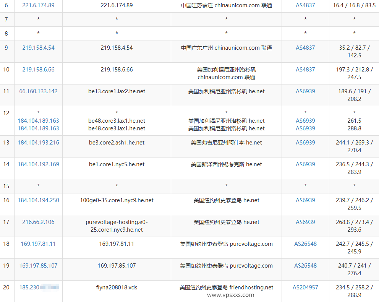Click the location 美国新泽西州锡考克斯 he.net
The width and height of the screenshot is (379, 302).
coord(227,164)
